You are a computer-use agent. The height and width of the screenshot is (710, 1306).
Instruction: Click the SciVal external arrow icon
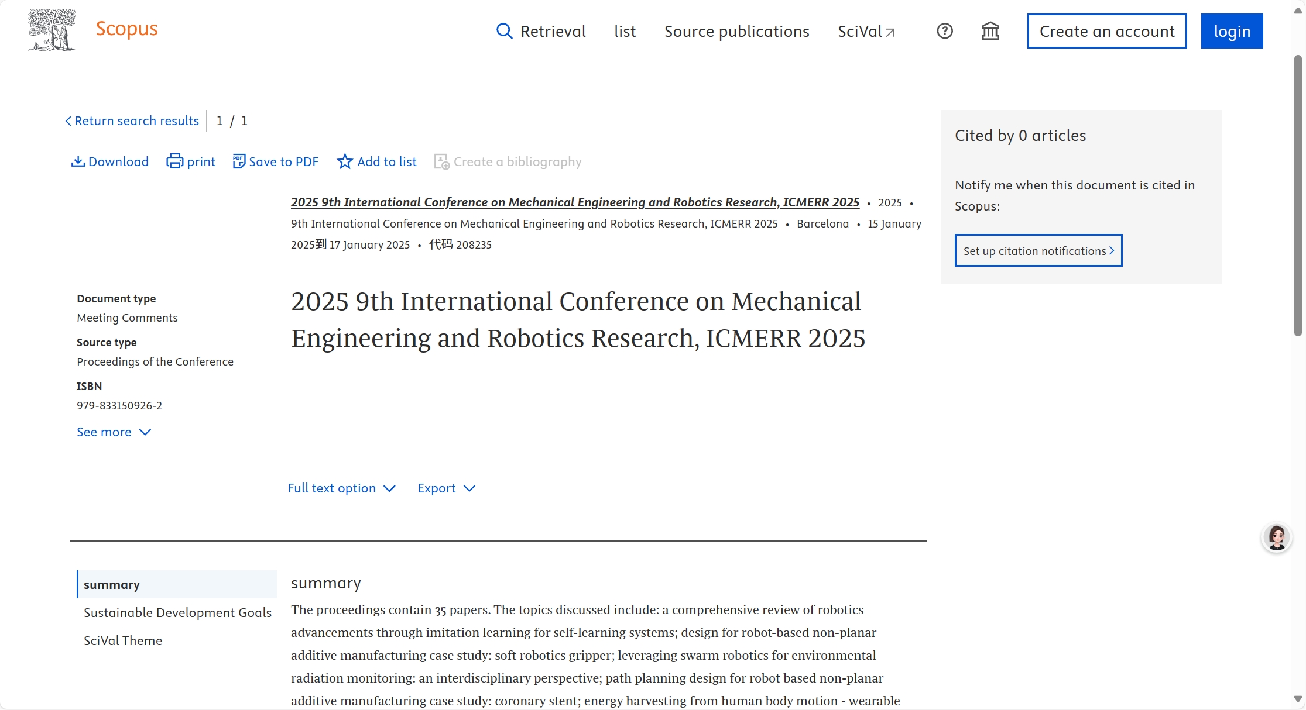pyautogui.click(x=890, y=33)
